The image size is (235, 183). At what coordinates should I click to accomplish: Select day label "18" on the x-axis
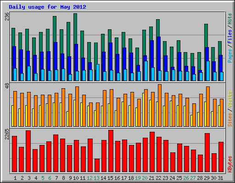131,178
